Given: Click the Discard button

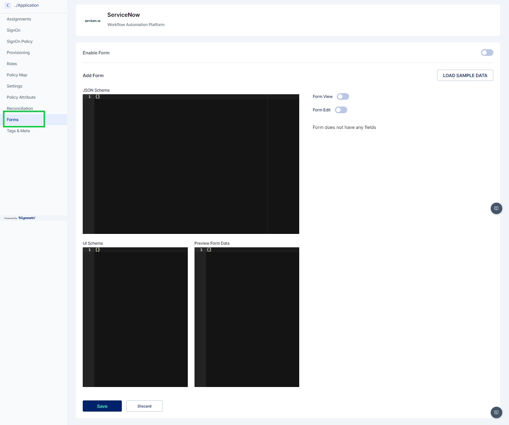Looking at the screenshot, I should tap(145, 406).
